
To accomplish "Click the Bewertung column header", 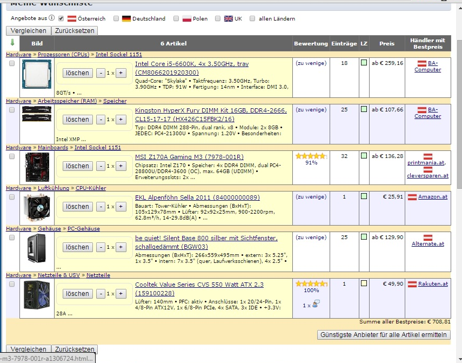I will click(x=311, y=43).
